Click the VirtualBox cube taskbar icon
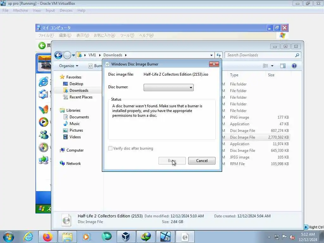Image resolution: width=324 pixels, height=243 pixels. 126,237
